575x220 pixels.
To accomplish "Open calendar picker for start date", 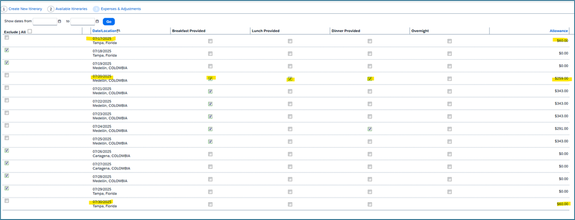I will (x=59, y=21).
